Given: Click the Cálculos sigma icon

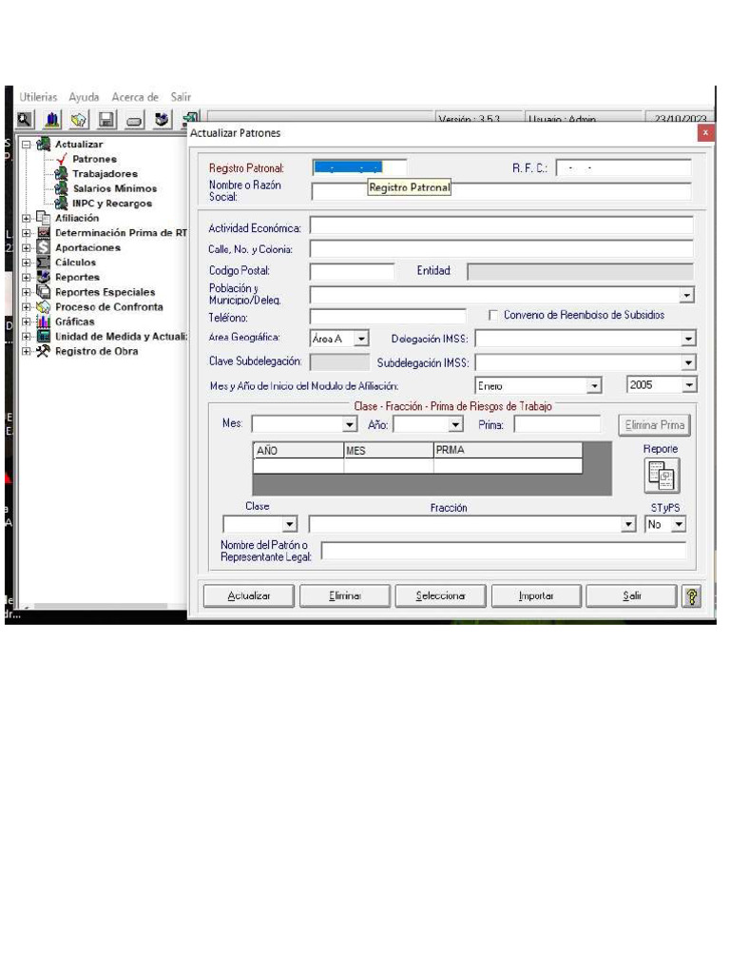Looking at the screenshot, I should coord(43,263).
